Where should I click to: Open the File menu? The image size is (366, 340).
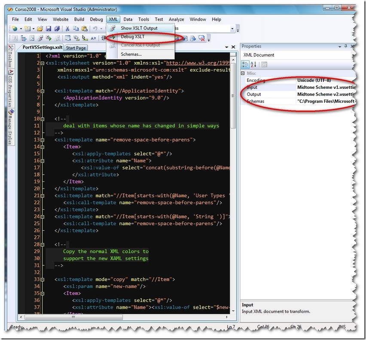click(x=15, y=19)
